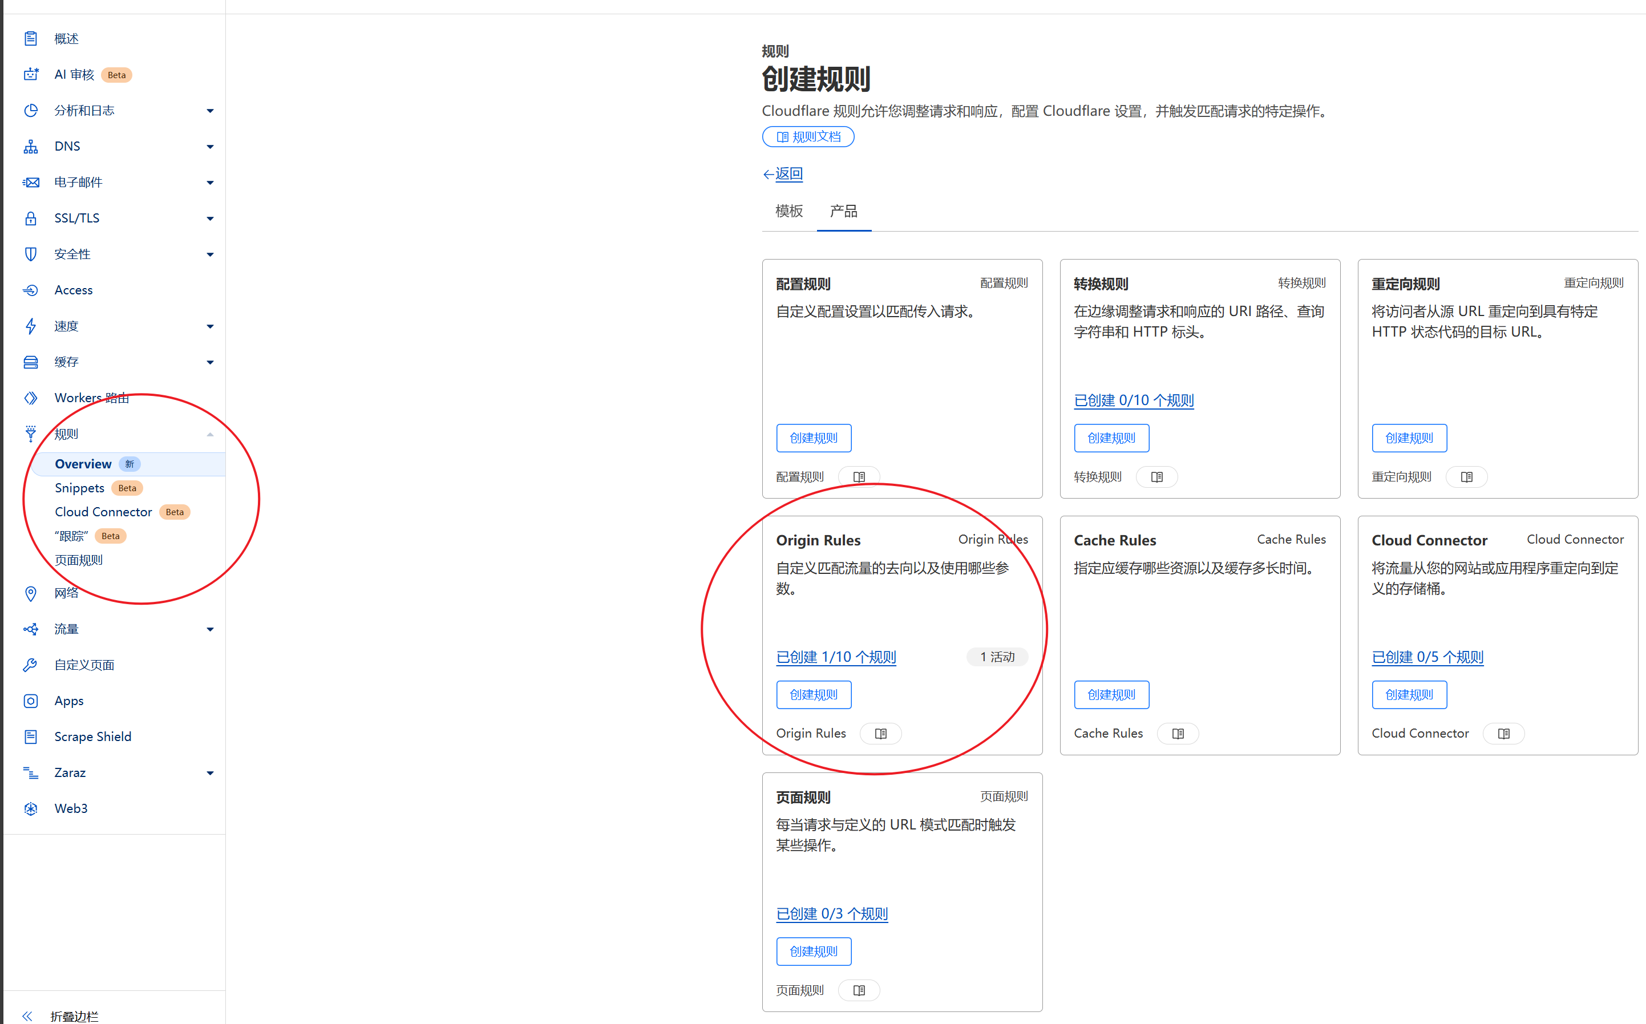This screenshot has height=1024, width=1646.
Task: Click 创建规则 in Cloud Connector card
Action: click(x=1410, y=695)
